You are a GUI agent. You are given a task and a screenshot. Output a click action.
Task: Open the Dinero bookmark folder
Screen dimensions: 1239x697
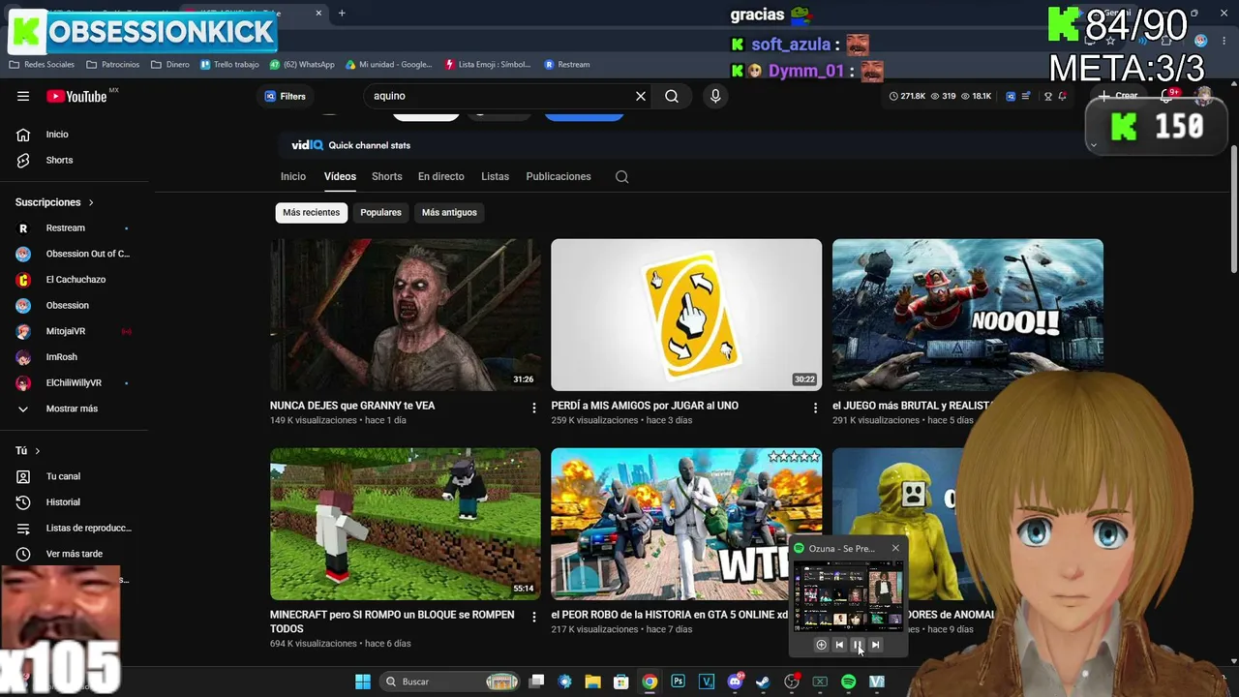170,65
